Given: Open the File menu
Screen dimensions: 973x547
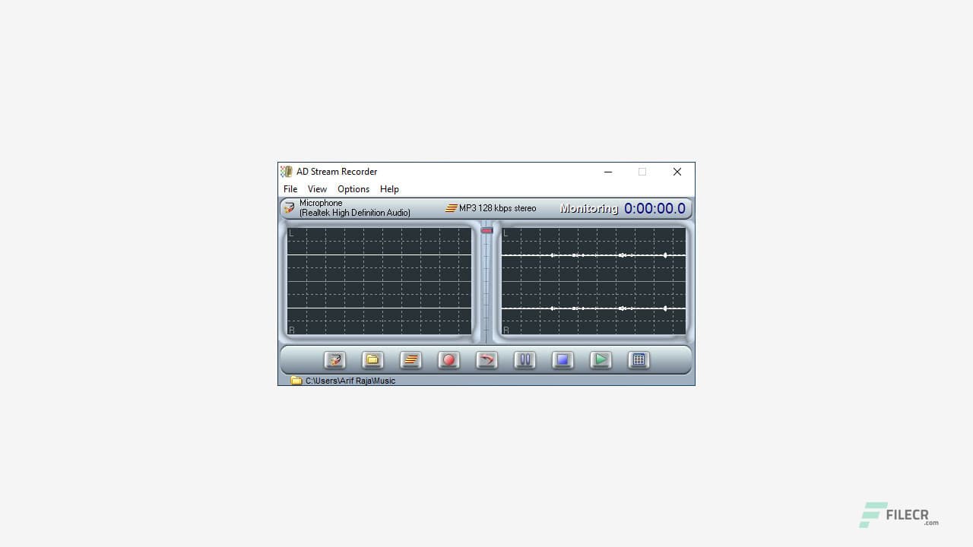Looking at the screenshot, I should tap(290, 188).
